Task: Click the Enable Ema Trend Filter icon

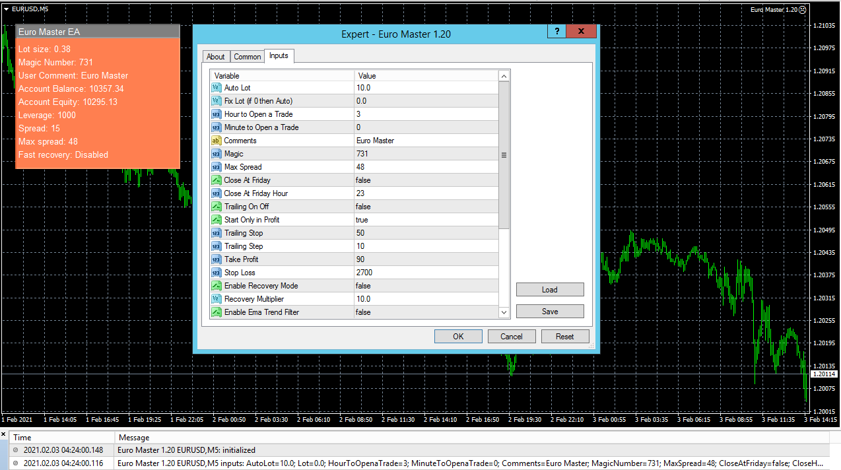Action: point(216,312)
